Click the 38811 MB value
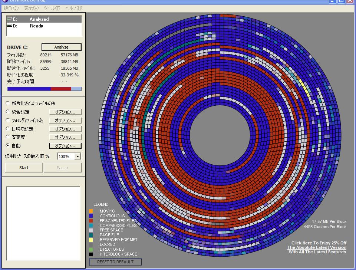356x270 pixels. (69, 62)
